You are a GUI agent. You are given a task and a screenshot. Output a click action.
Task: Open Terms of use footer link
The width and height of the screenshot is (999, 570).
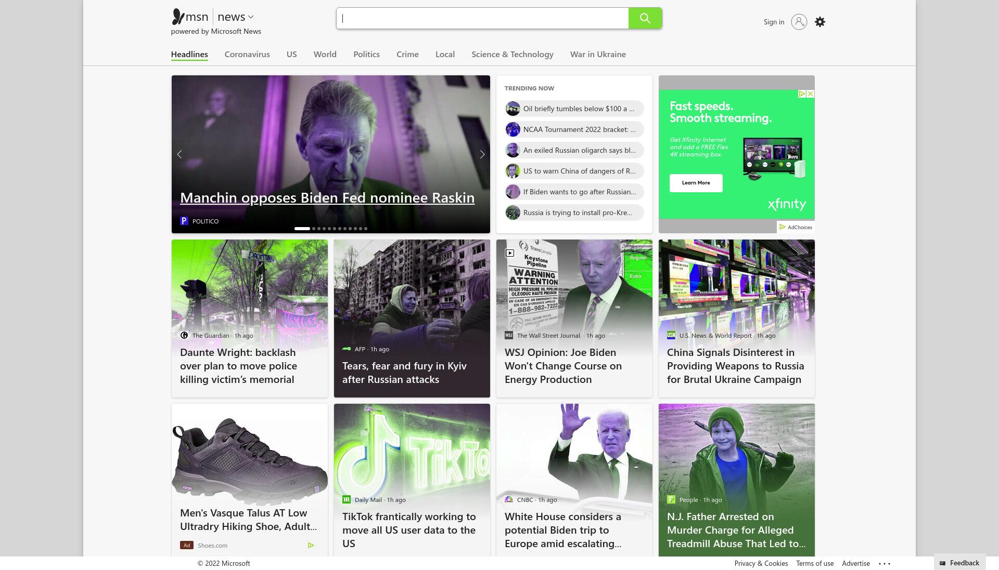815,563
